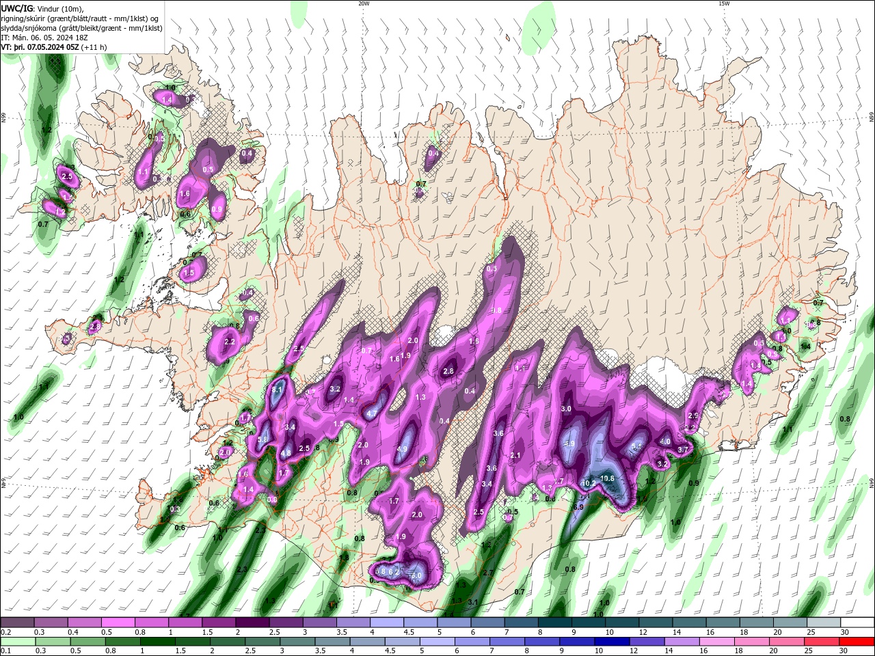Screen dimensions: 875x656
Task: Click the 15W longitude label
Action: (x=724, y=3)
